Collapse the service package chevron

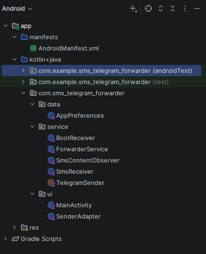(32, 127)
